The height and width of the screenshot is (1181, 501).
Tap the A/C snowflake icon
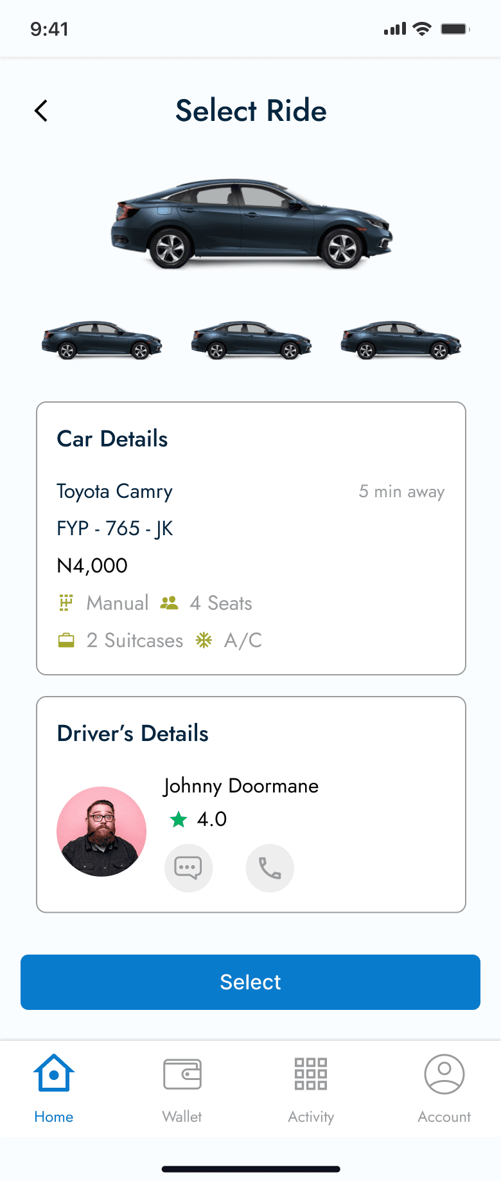[x=204, y=640]
